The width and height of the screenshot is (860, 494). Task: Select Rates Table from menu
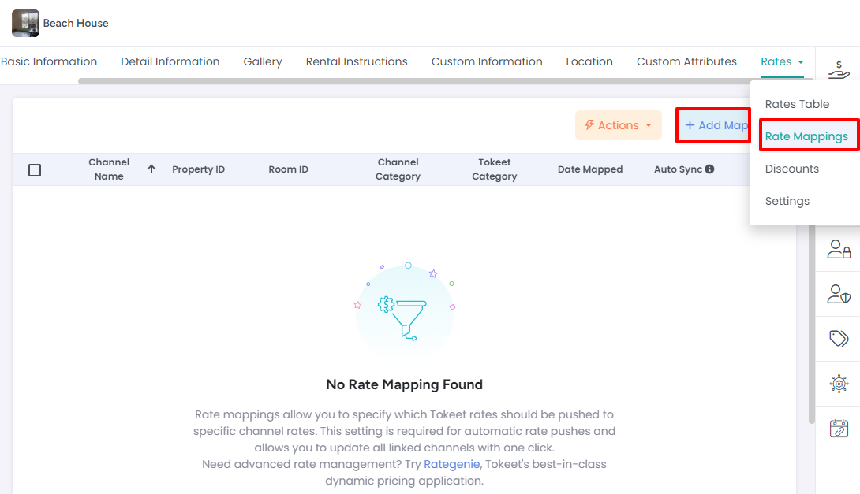[x=797, y=104]
